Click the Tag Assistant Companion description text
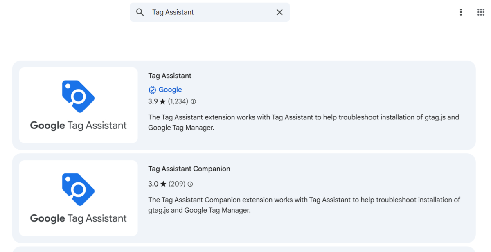Image resolution: width=491 pixels, height=252 pixels. pos(304,205)
